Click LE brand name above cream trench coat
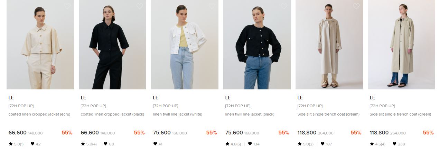 (x=300, y=98)
